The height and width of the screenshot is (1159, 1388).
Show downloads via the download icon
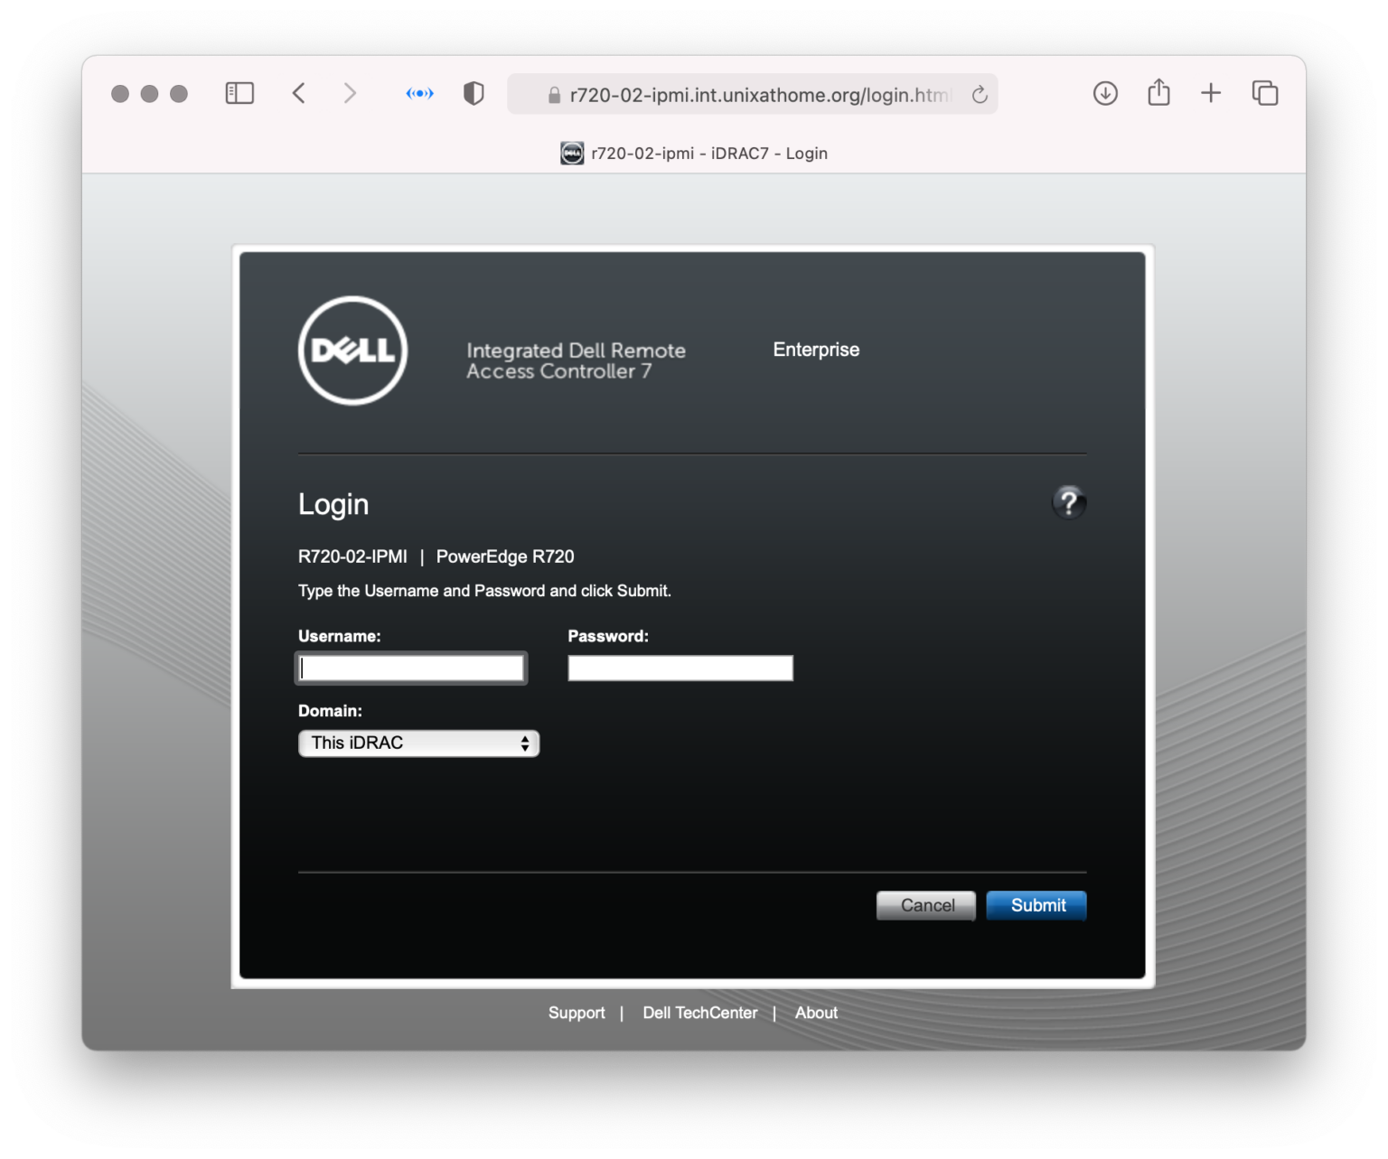coord(1105,93)
